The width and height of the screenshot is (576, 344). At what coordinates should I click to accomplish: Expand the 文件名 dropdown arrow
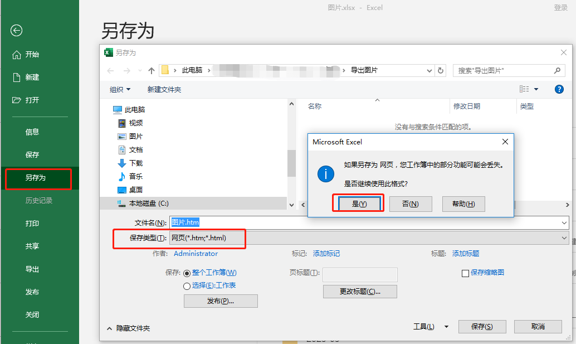coord(564,222)
